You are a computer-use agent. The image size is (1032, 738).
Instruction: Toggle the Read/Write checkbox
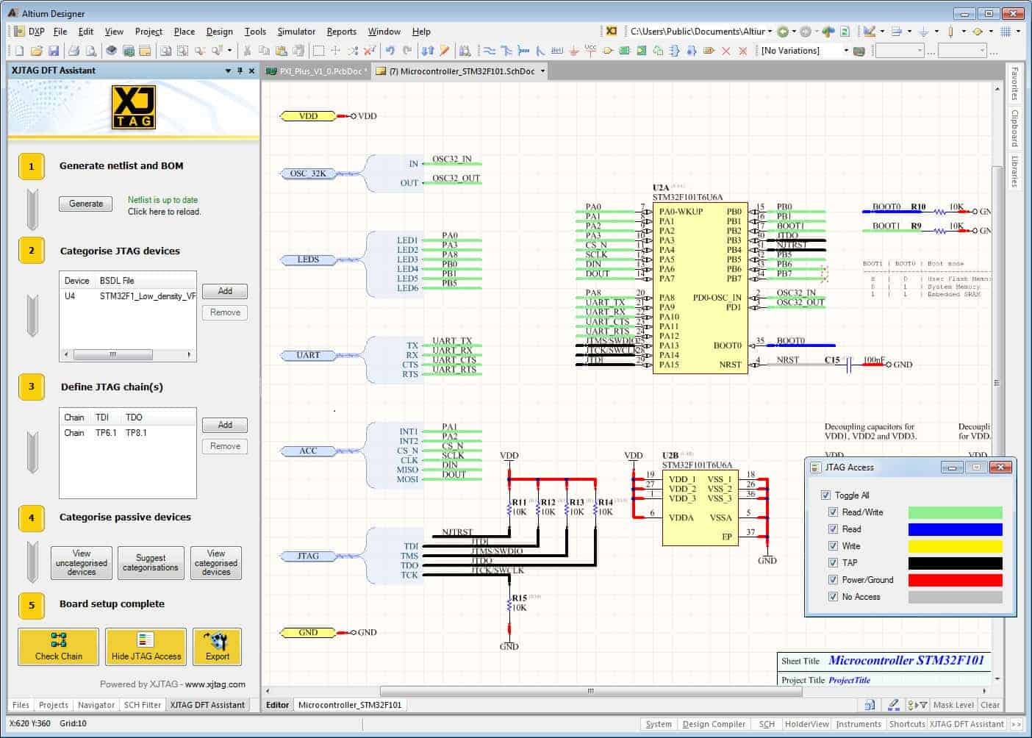(833, 512)
